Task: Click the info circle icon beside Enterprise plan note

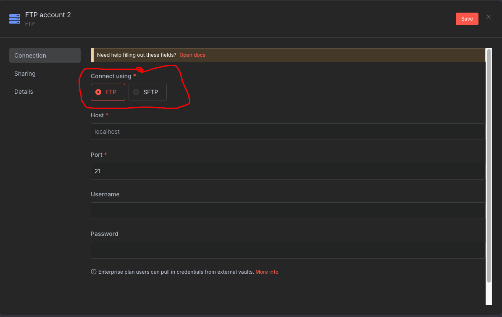Action: click(x=94, y=272)
